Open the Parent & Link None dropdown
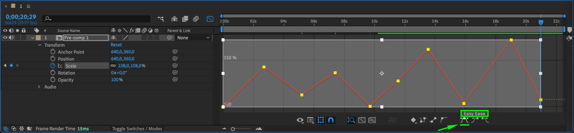Viewport: 574px width, 133px height. point(193,38)
